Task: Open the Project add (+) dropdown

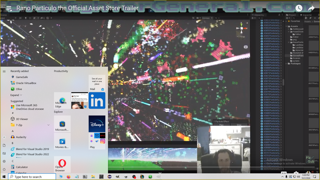Action: pyautogui.click(x=288, y=18)
